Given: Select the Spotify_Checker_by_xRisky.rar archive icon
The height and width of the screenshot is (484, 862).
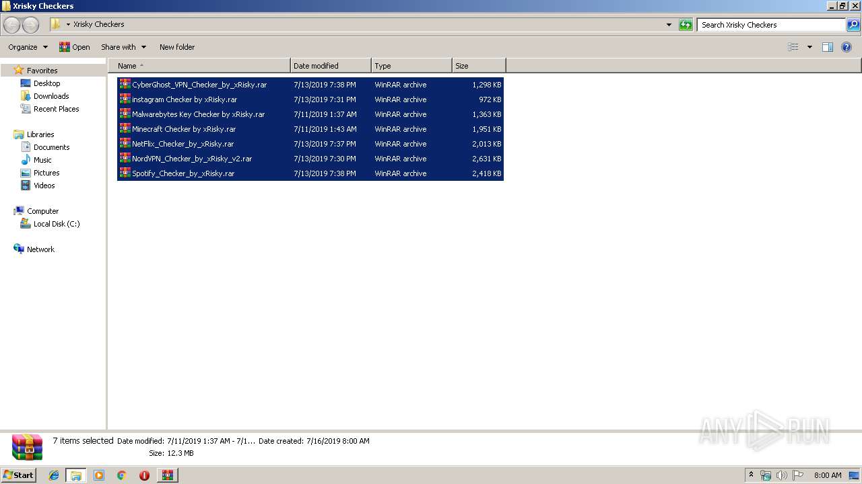Looking at the screenshot, I should click(x=125, y=173).
